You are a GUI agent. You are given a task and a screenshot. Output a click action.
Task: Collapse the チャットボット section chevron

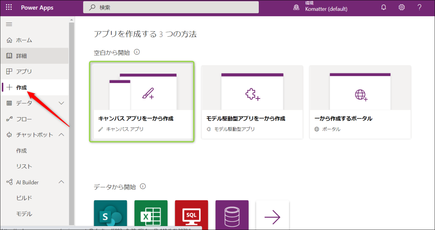[61, 135]
